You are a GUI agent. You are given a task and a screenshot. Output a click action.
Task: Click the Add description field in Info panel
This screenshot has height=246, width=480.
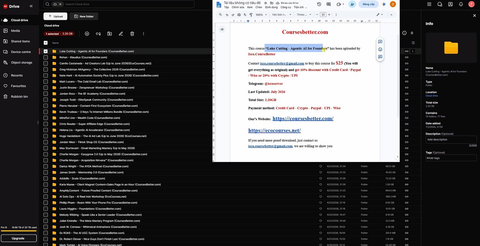pos(451,139)
